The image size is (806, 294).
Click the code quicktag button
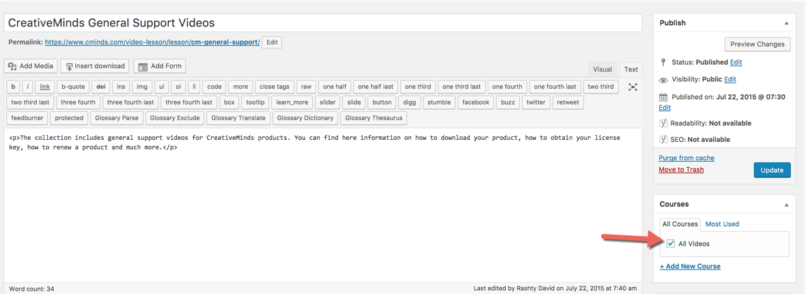tap(214, 87)
